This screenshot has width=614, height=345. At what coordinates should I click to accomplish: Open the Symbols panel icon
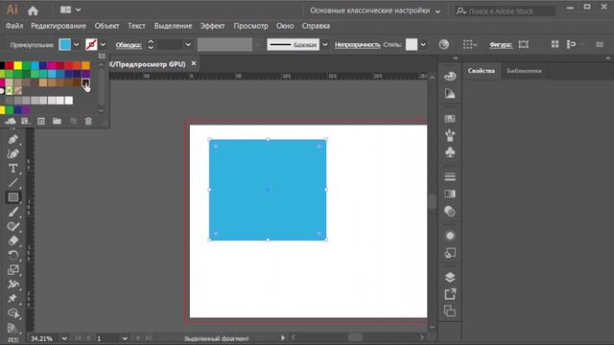pyautogui.click(x=450, y=152)
